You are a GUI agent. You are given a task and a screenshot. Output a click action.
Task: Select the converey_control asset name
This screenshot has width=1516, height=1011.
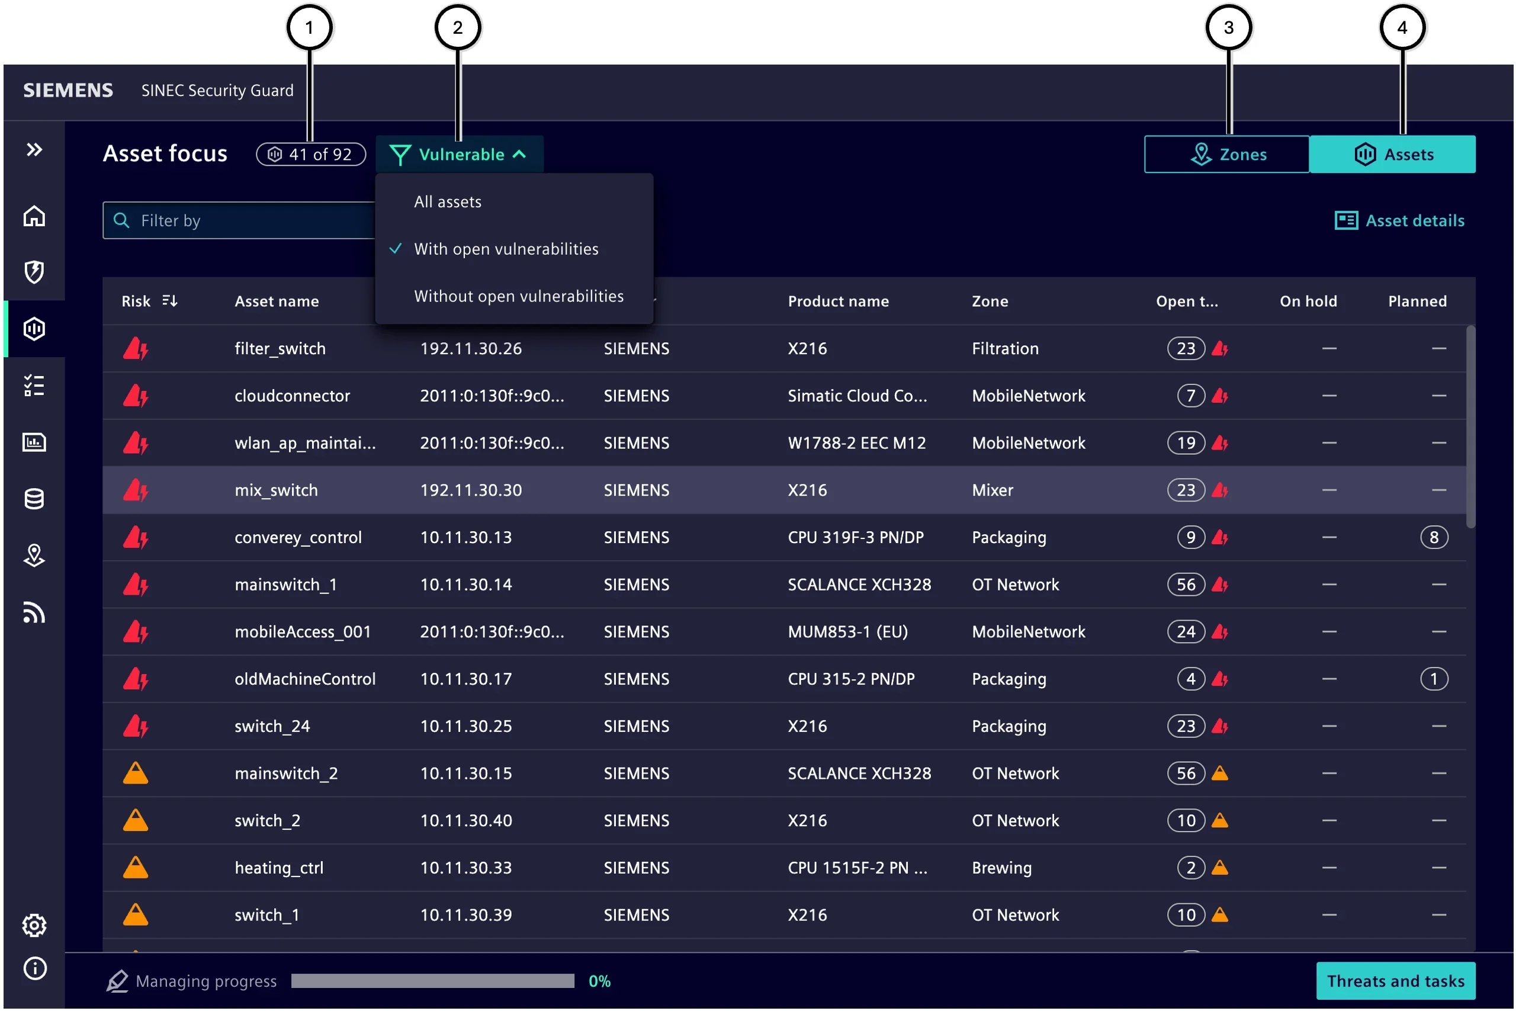[x=298, y=538]
